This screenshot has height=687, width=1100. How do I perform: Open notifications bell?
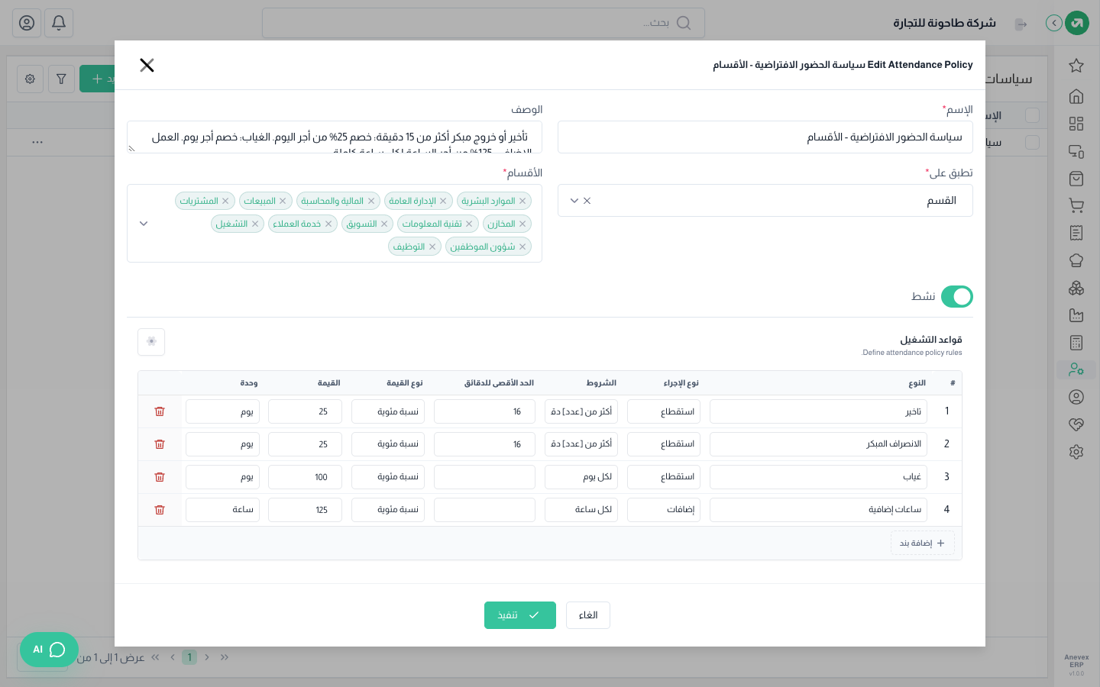point(59,23)
